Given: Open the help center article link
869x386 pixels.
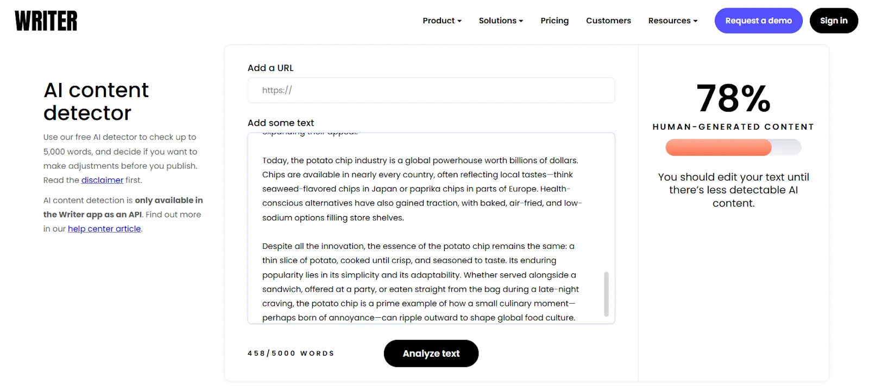Looking at the screenshot, I should 104,229.
